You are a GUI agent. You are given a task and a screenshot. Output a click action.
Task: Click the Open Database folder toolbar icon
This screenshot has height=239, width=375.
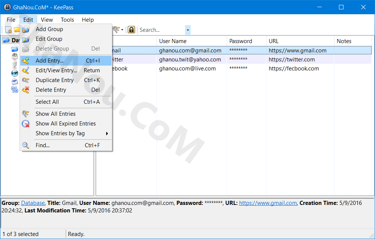[x=17, y=30]
